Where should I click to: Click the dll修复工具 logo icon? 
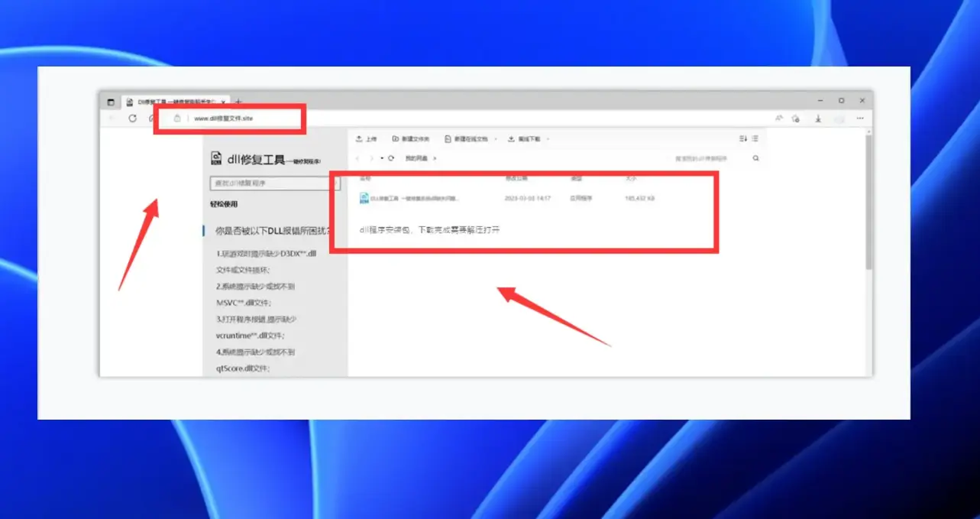216,158
